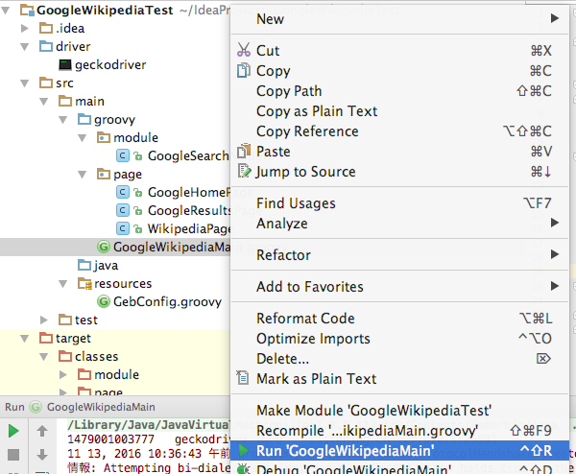Select the java folder in tree
This screenshot has width=576, height=474.
tap(106, 265)
